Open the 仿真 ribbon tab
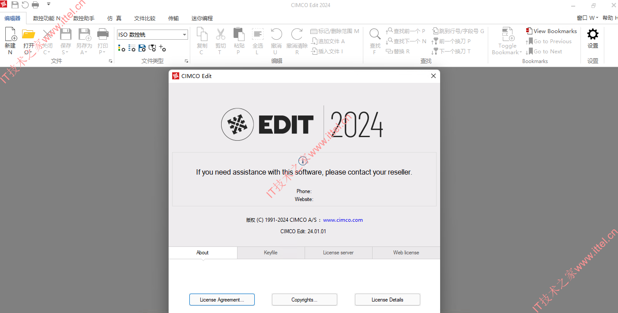Screen dimensions: 618x313 114,19
